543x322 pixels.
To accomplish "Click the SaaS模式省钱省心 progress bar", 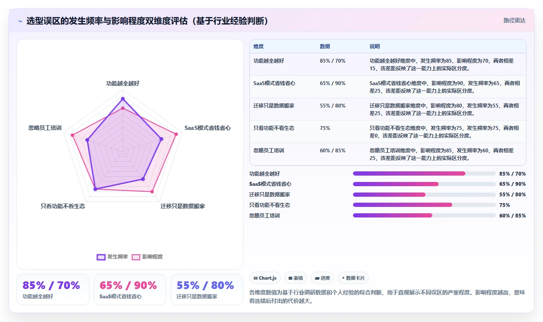I will pos(424,184).
